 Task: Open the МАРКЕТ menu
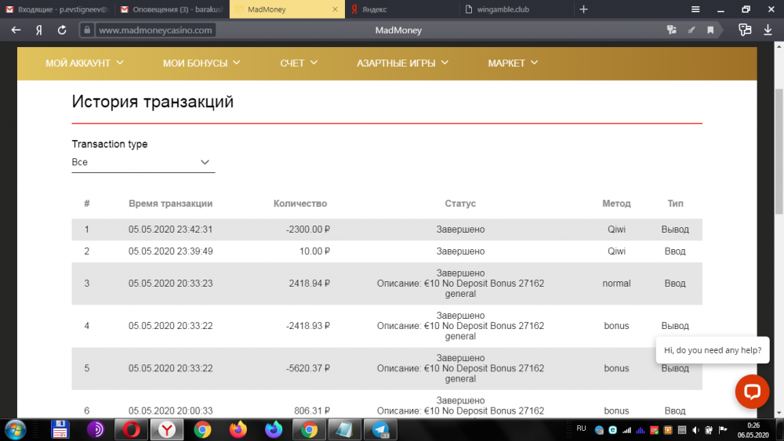coord(513,63)
